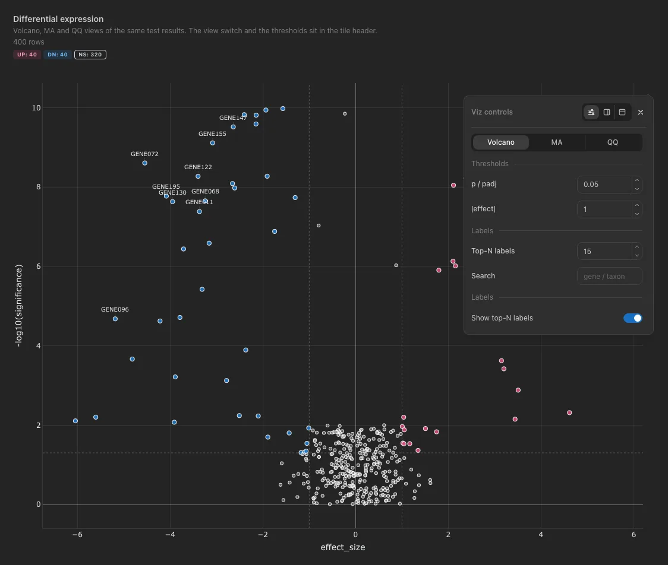Click the Top-N labels field caption

pos(493,251)
